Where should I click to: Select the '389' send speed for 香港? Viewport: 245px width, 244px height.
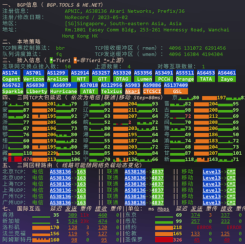point(73,215)
